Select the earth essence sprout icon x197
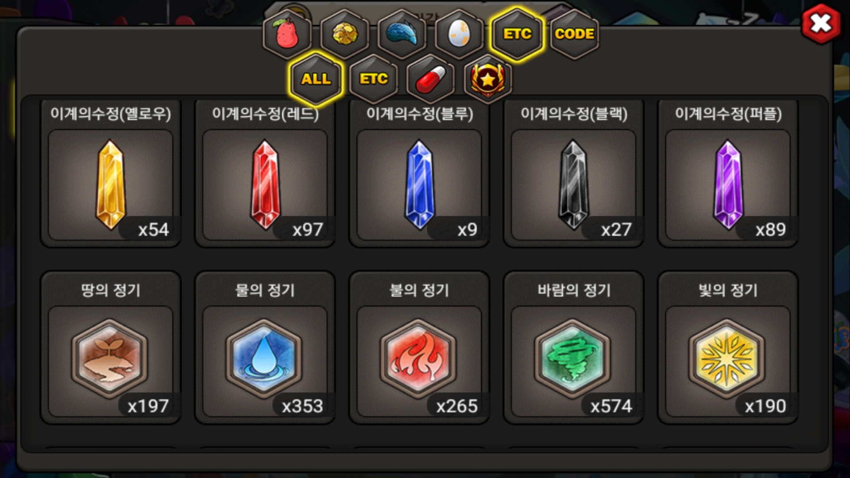This screenshot has height=478, width=850. click(111, 348)
